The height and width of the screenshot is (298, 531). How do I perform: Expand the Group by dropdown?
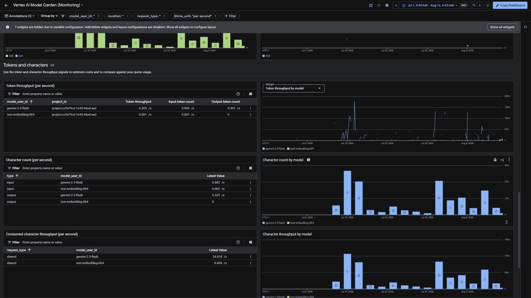(49, 16)
